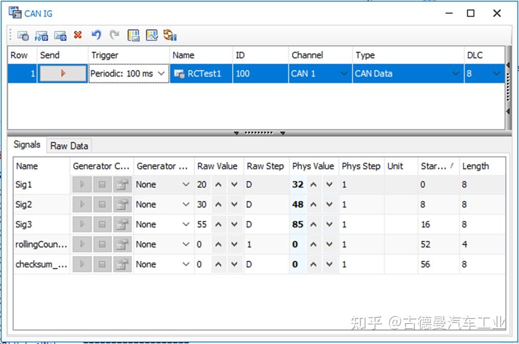Open generator settings for Sig3

coord(122,224)
